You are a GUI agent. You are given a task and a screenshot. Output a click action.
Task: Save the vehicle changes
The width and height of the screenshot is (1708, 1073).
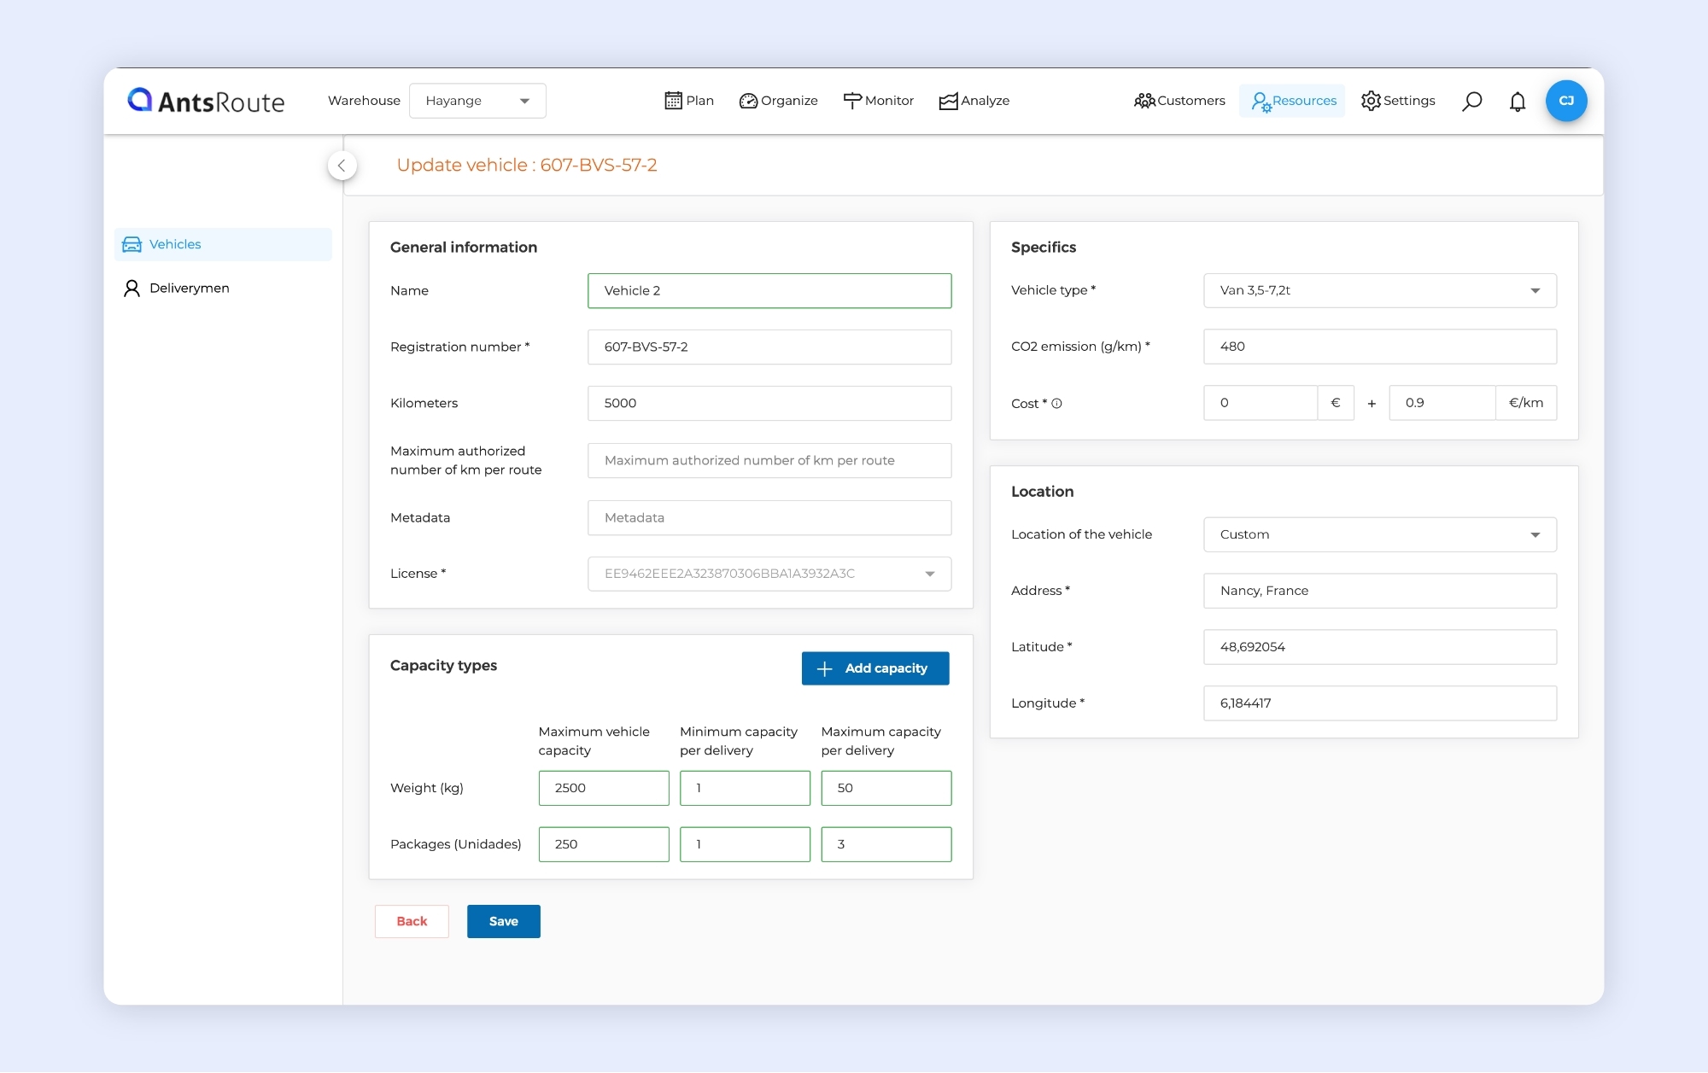[x=503, y=921]
